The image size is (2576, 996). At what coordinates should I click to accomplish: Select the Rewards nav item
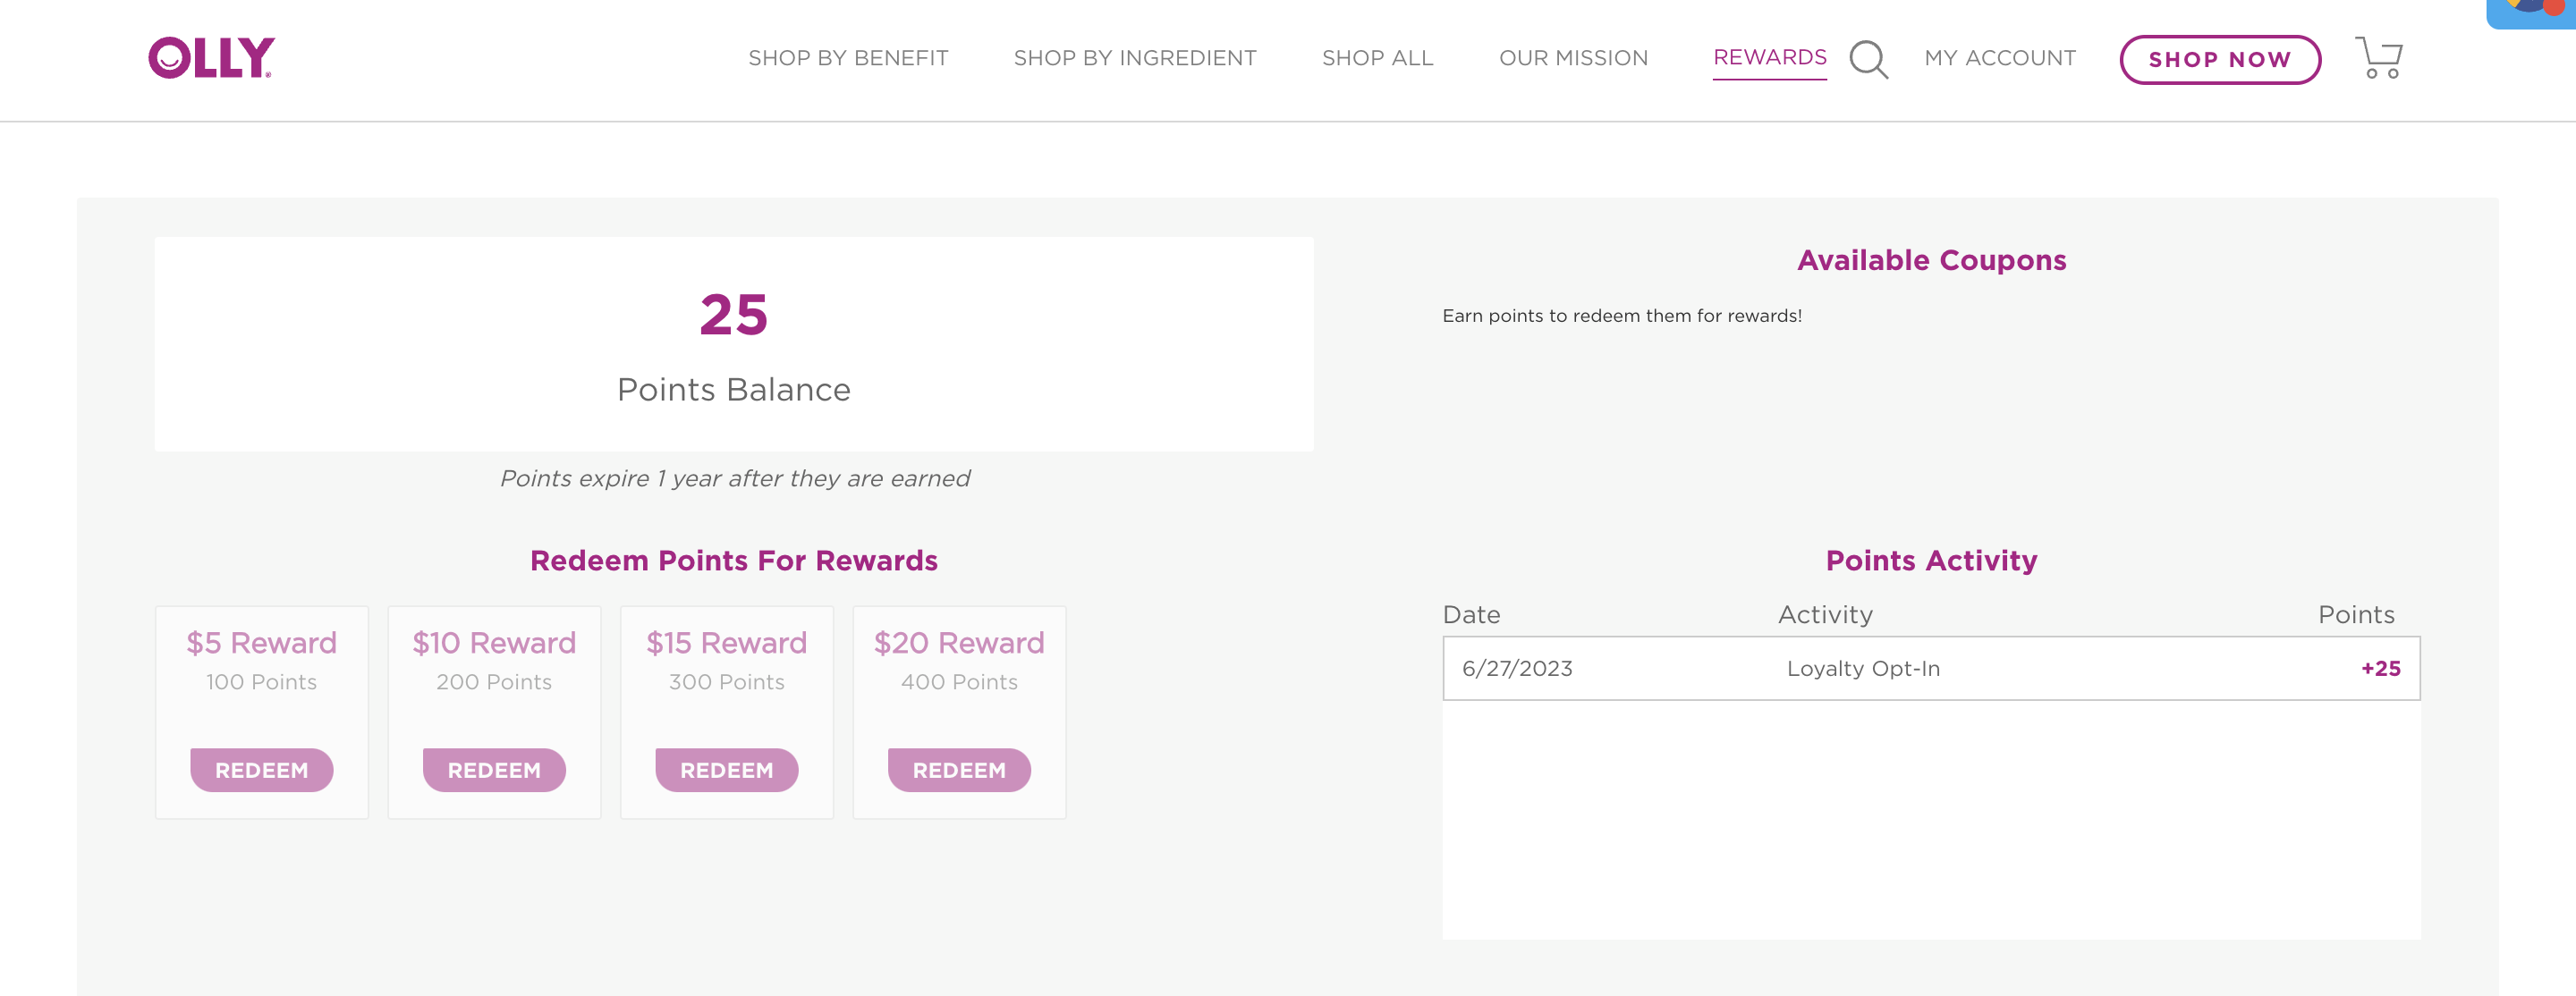1769,58
